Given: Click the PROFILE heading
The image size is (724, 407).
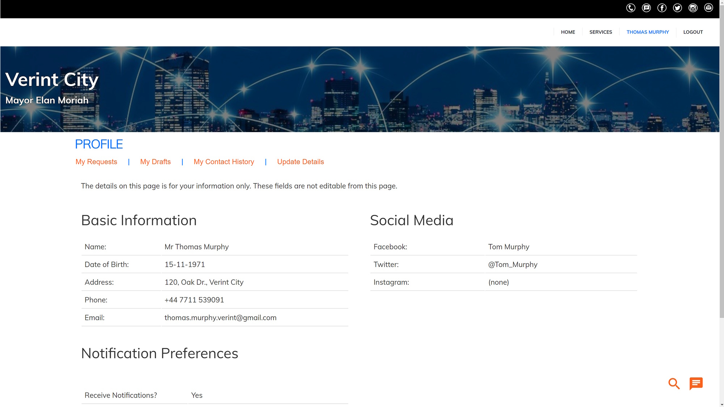Looking at the screenshot, I should (99, 144).
